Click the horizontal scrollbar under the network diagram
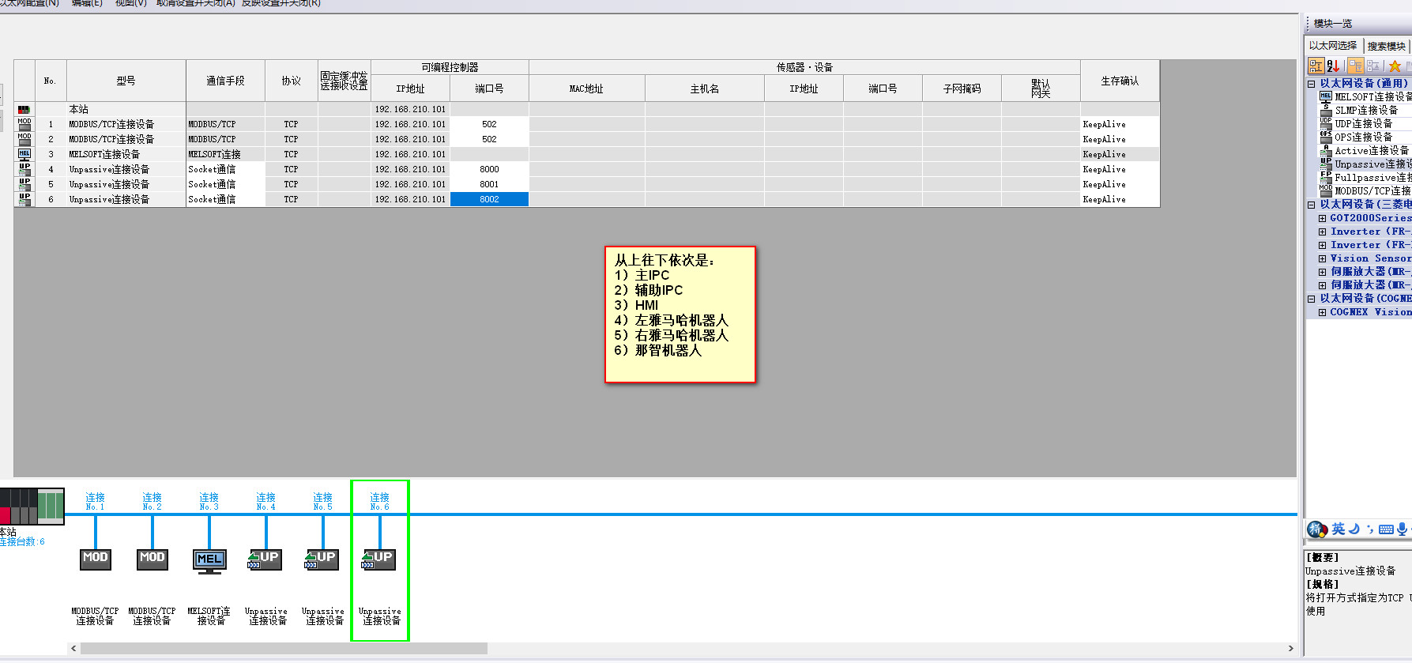The height and width of the screenshot is (663, 1412). (x=284, y=649)
